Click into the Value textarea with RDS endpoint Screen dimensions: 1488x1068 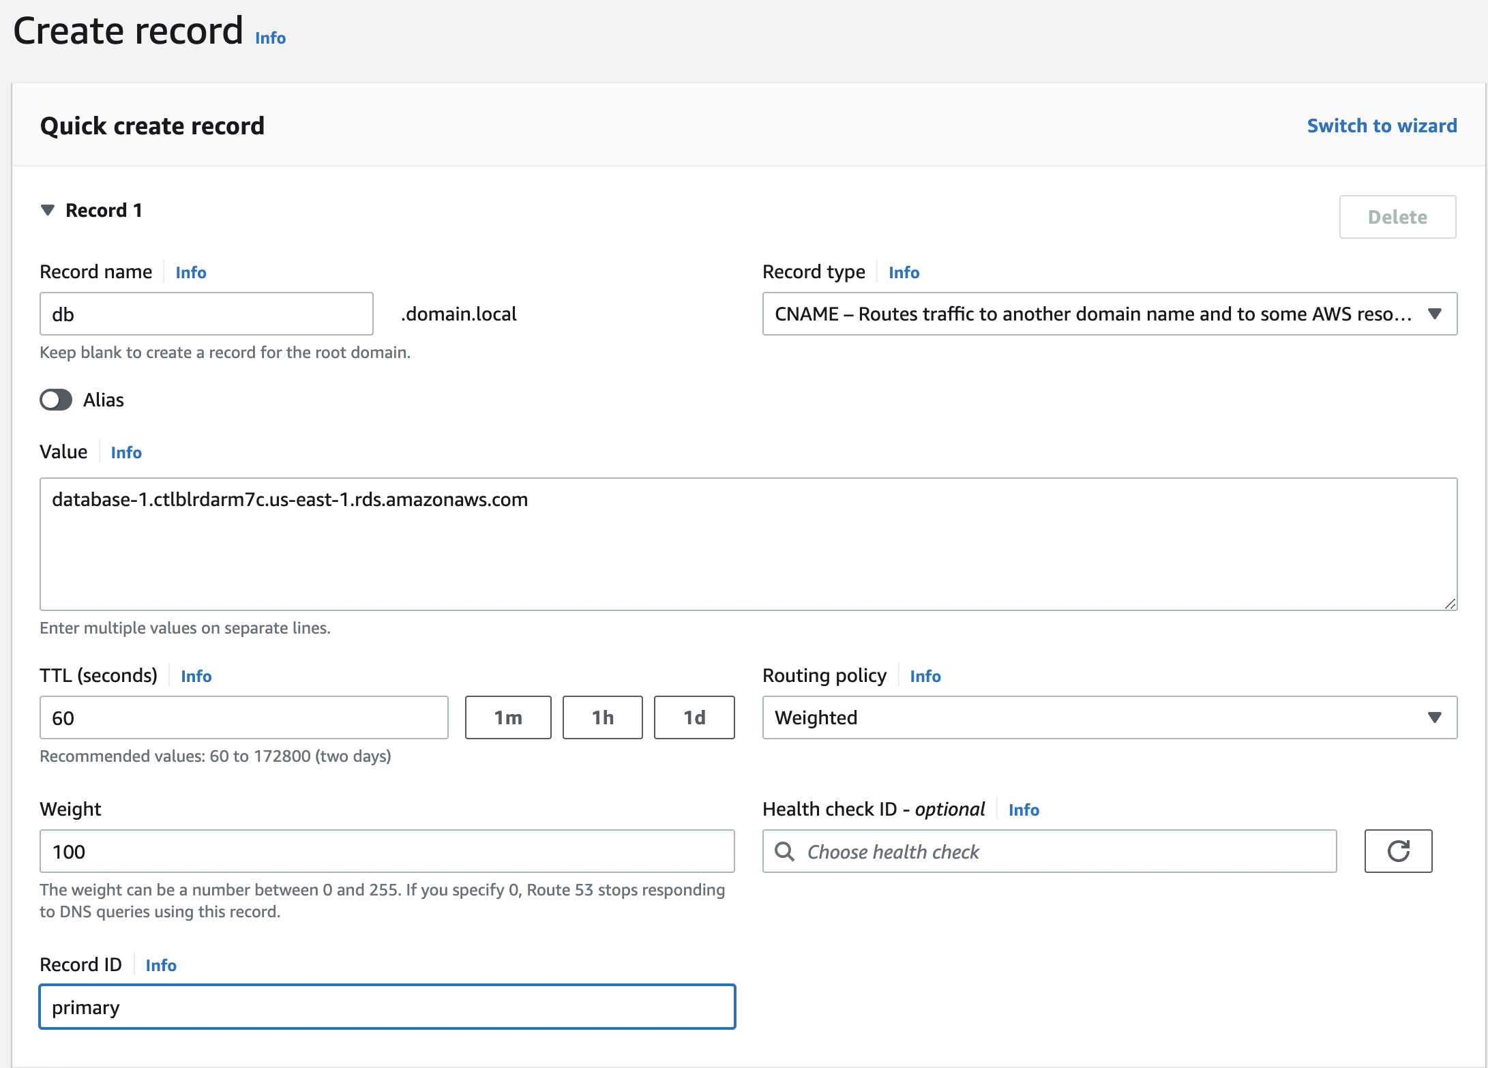click(748, 544)
